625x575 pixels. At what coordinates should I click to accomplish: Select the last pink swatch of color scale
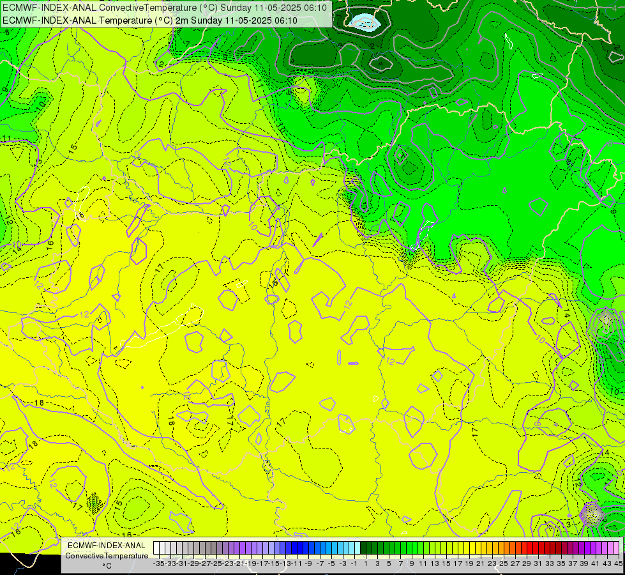616,548
